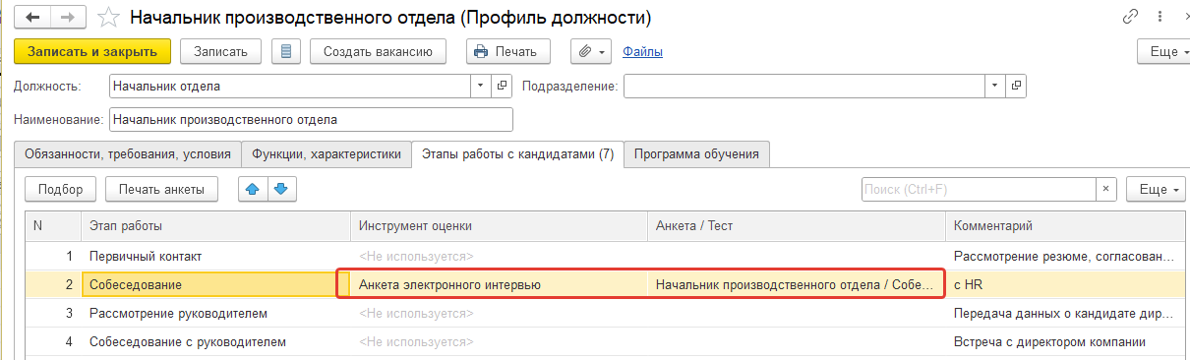
Task: Expand the Подразделение dropdown arrow
Action: 995,87
